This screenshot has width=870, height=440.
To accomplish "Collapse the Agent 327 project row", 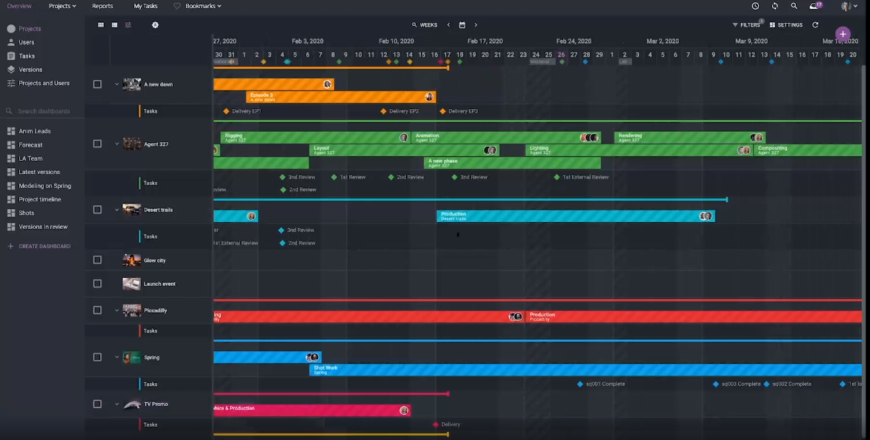I will (x=116, y=144).
